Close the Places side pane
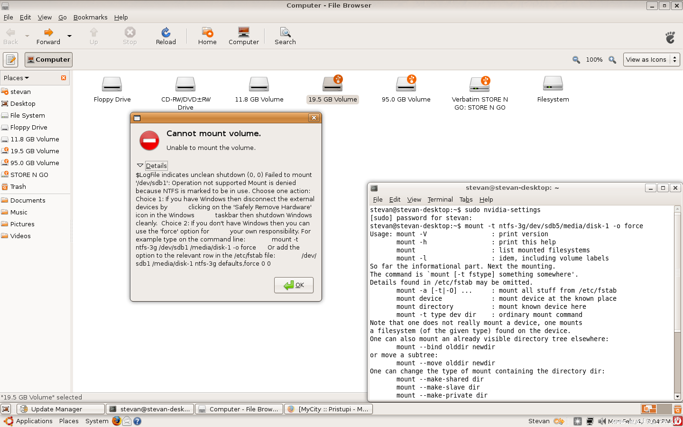 64,78
